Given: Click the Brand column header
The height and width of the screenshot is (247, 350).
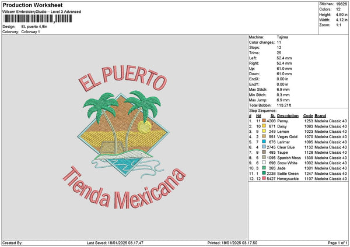Looking at the screenshot, I should 320,115.
